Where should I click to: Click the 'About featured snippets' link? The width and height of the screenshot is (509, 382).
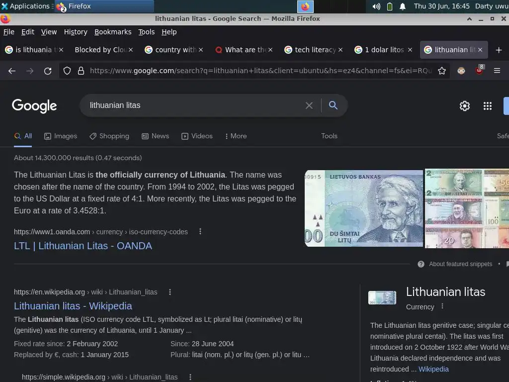[460, 264]
